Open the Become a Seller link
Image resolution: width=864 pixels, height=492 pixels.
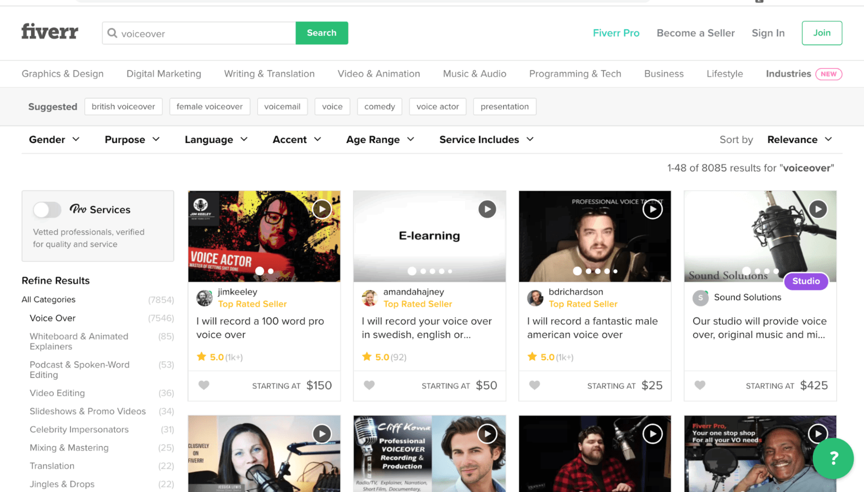[695, 33]
